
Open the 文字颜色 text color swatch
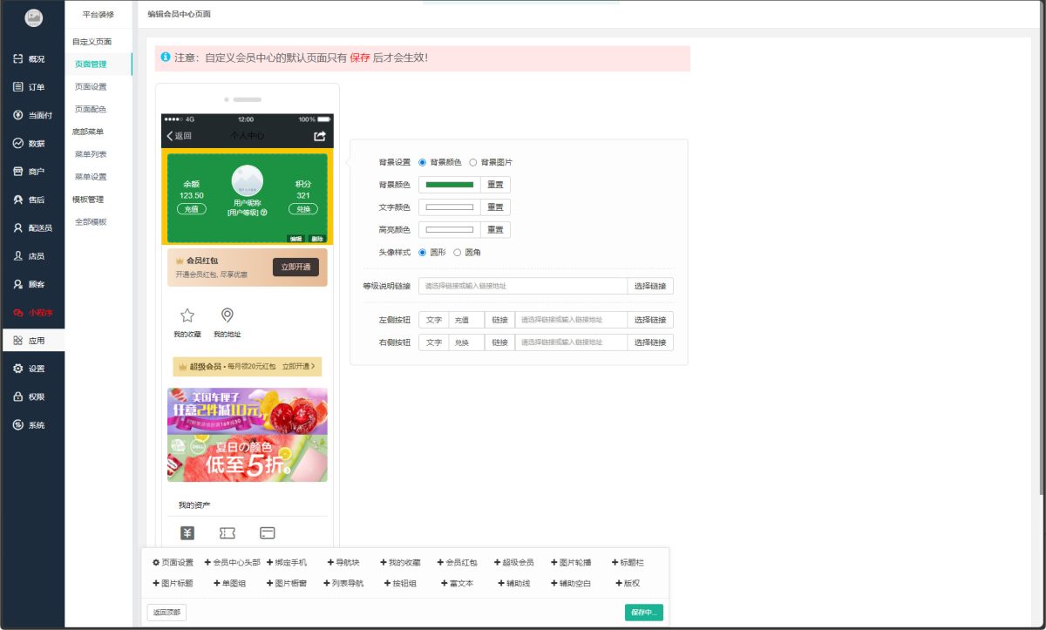click(449, 207)
